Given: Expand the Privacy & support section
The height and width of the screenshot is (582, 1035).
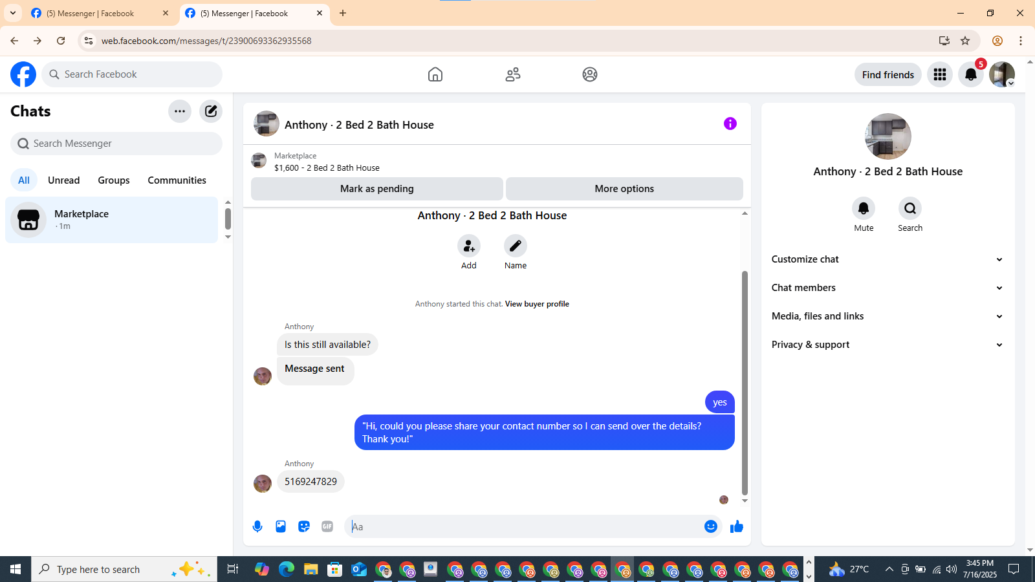Looking at the screenshot, I should coord(888,345).
